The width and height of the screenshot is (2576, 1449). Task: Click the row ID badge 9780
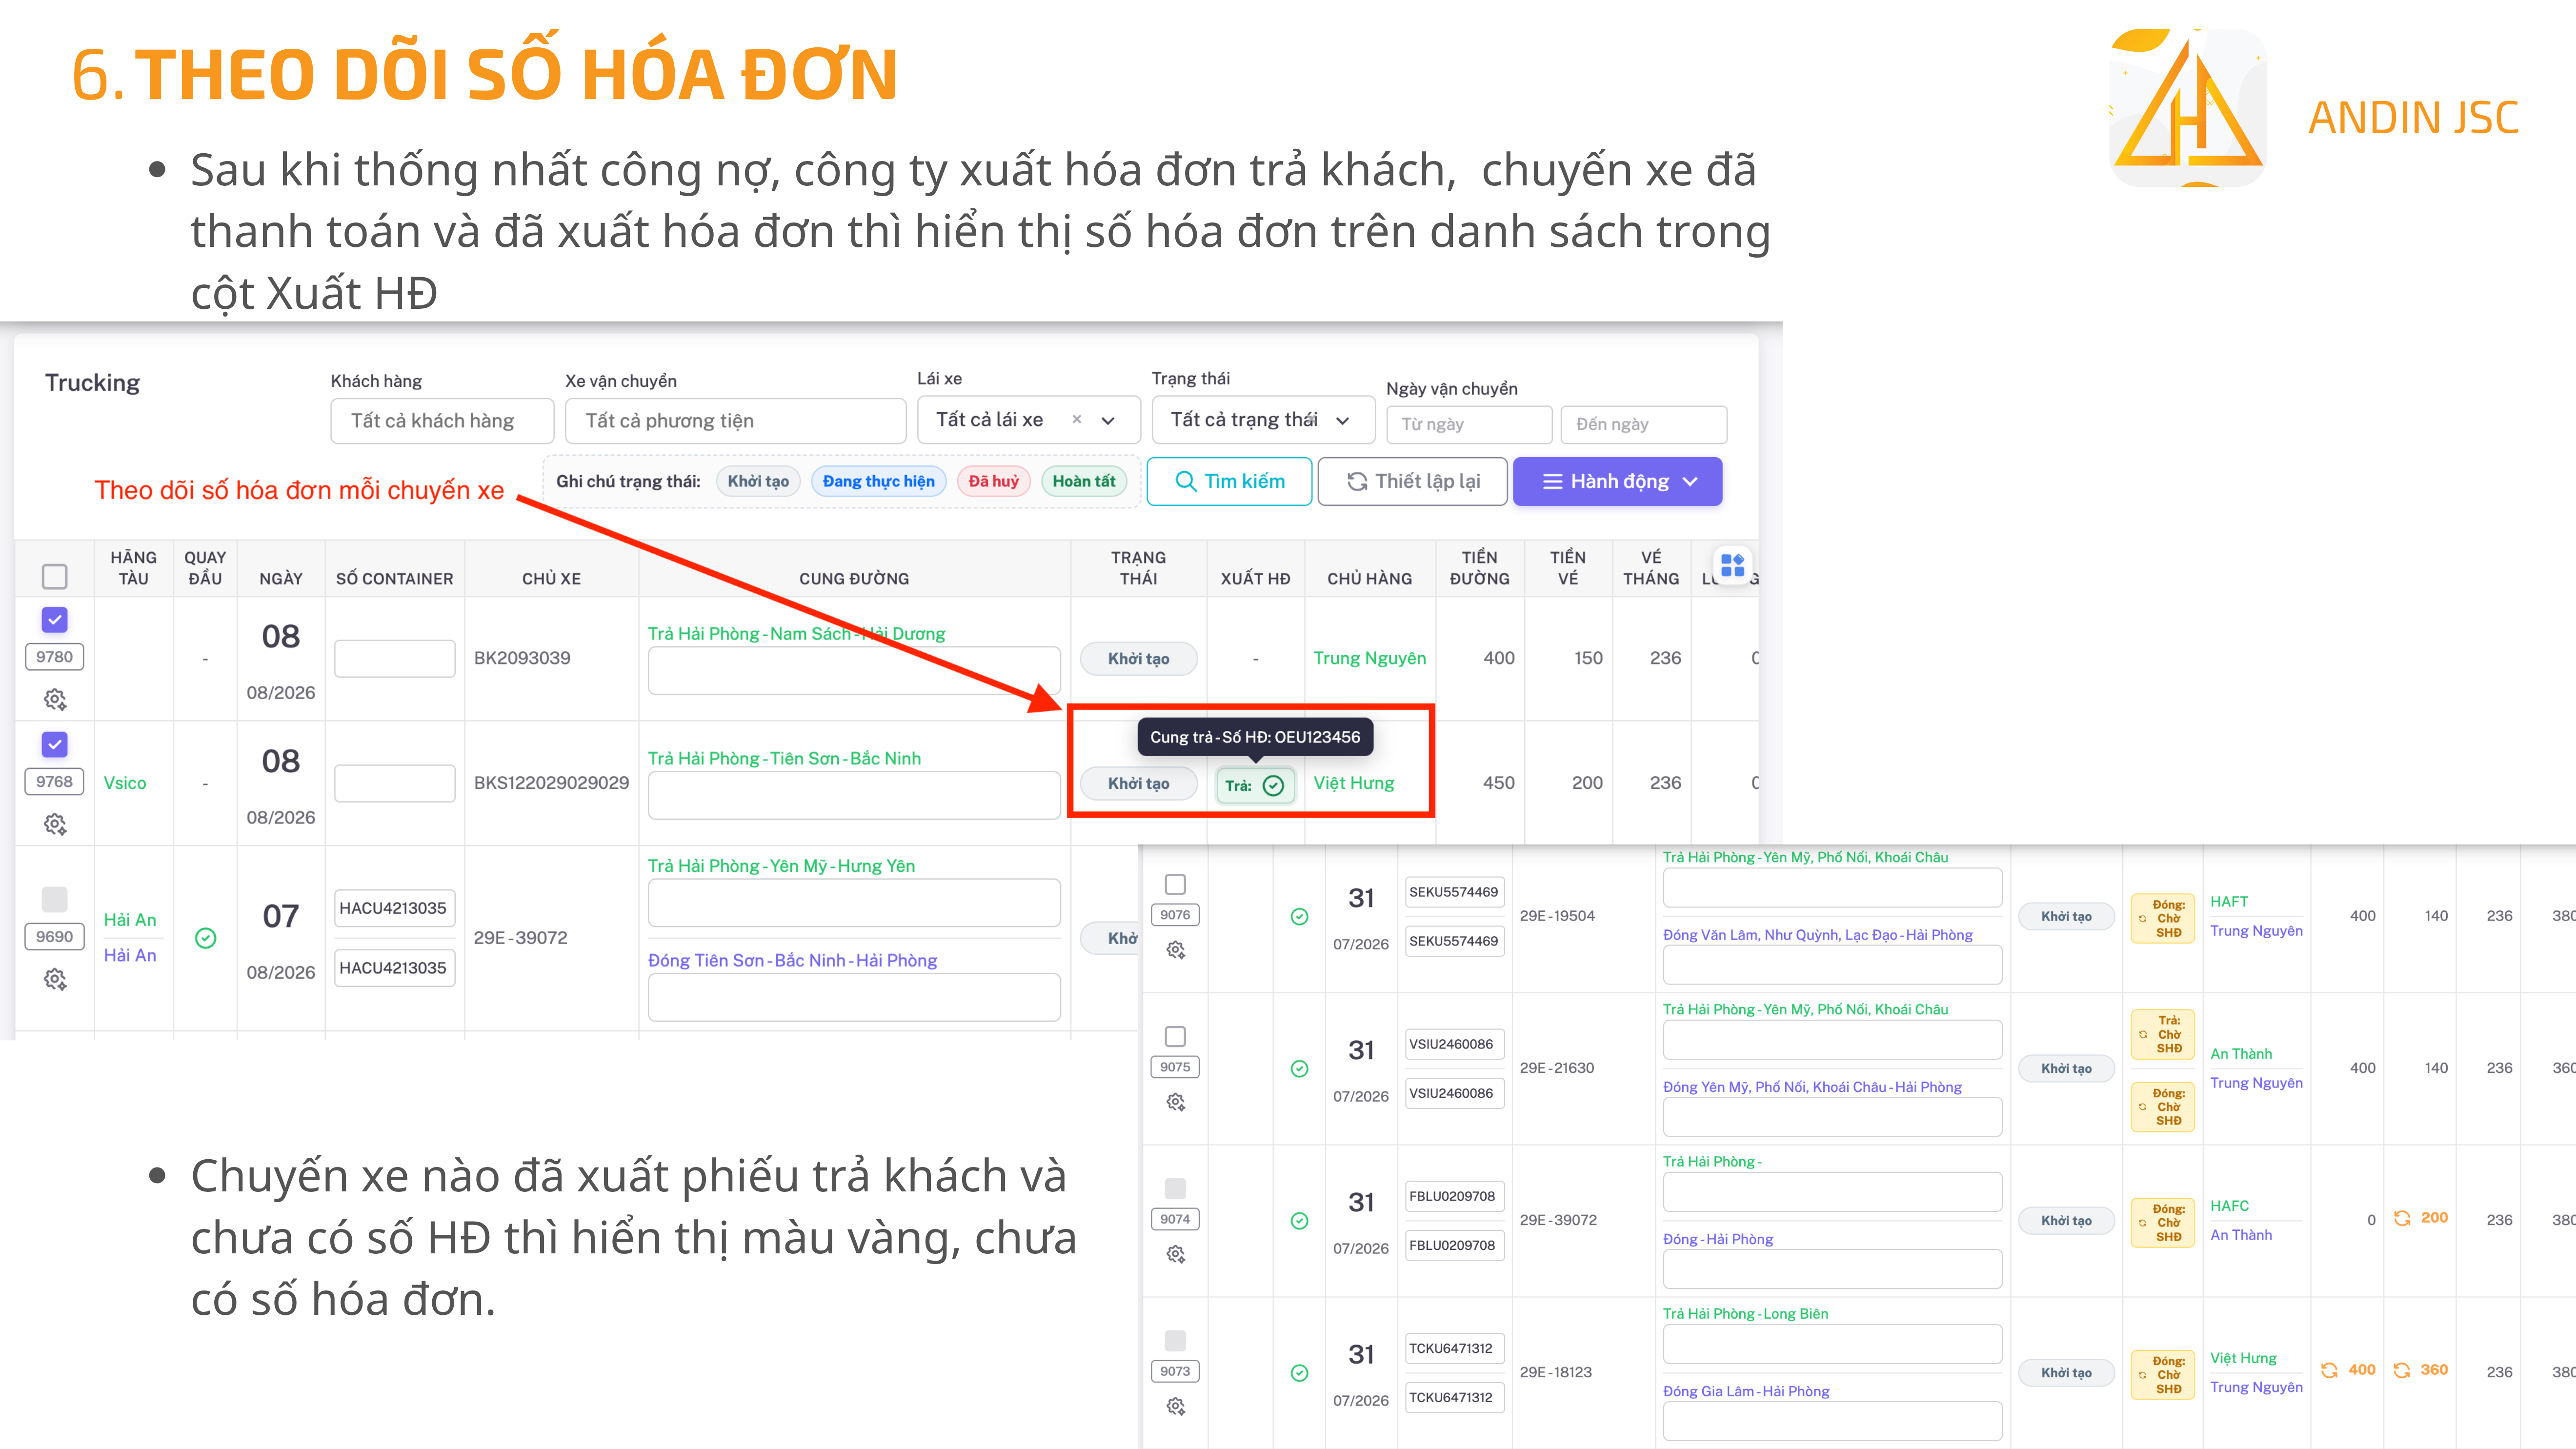point(55,657)
